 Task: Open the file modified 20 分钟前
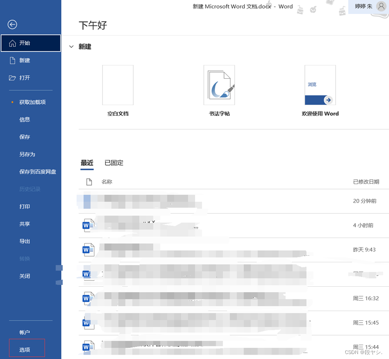point(234,201)
